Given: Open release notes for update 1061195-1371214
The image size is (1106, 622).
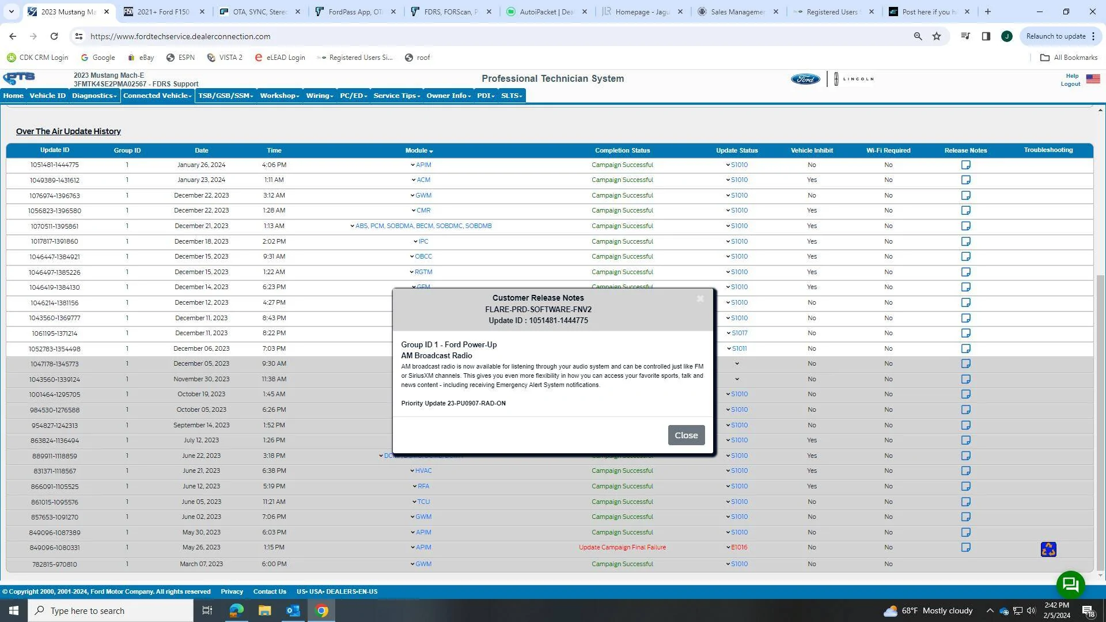Looking at the screenshot, I should pos(965,333).
